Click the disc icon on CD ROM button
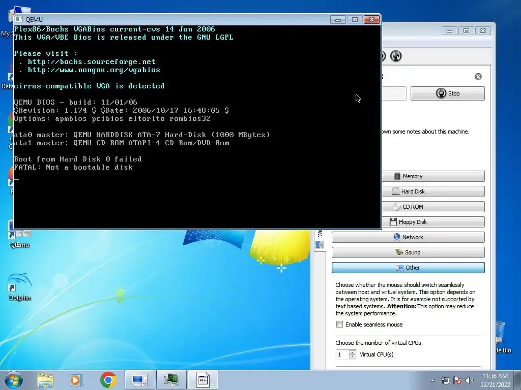 397,207
